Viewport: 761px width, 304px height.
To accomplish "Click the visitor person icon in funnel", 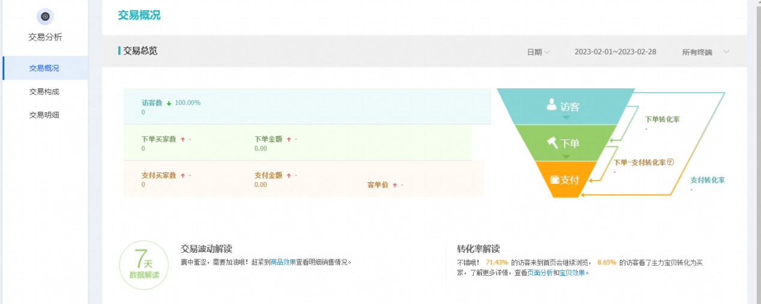I will (x=551, y=105).
